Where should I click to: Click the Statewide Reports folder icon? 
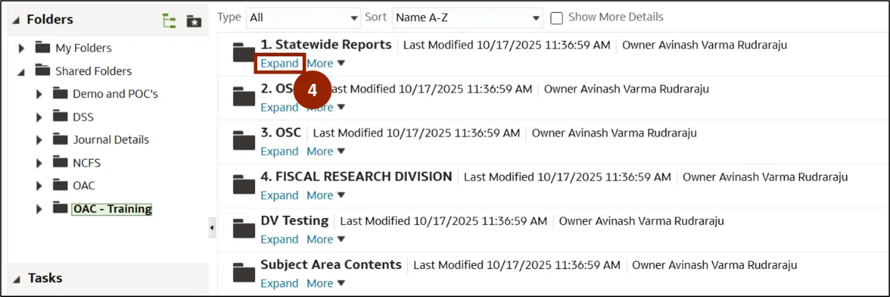pyautogui.click(x=244, y=53)
